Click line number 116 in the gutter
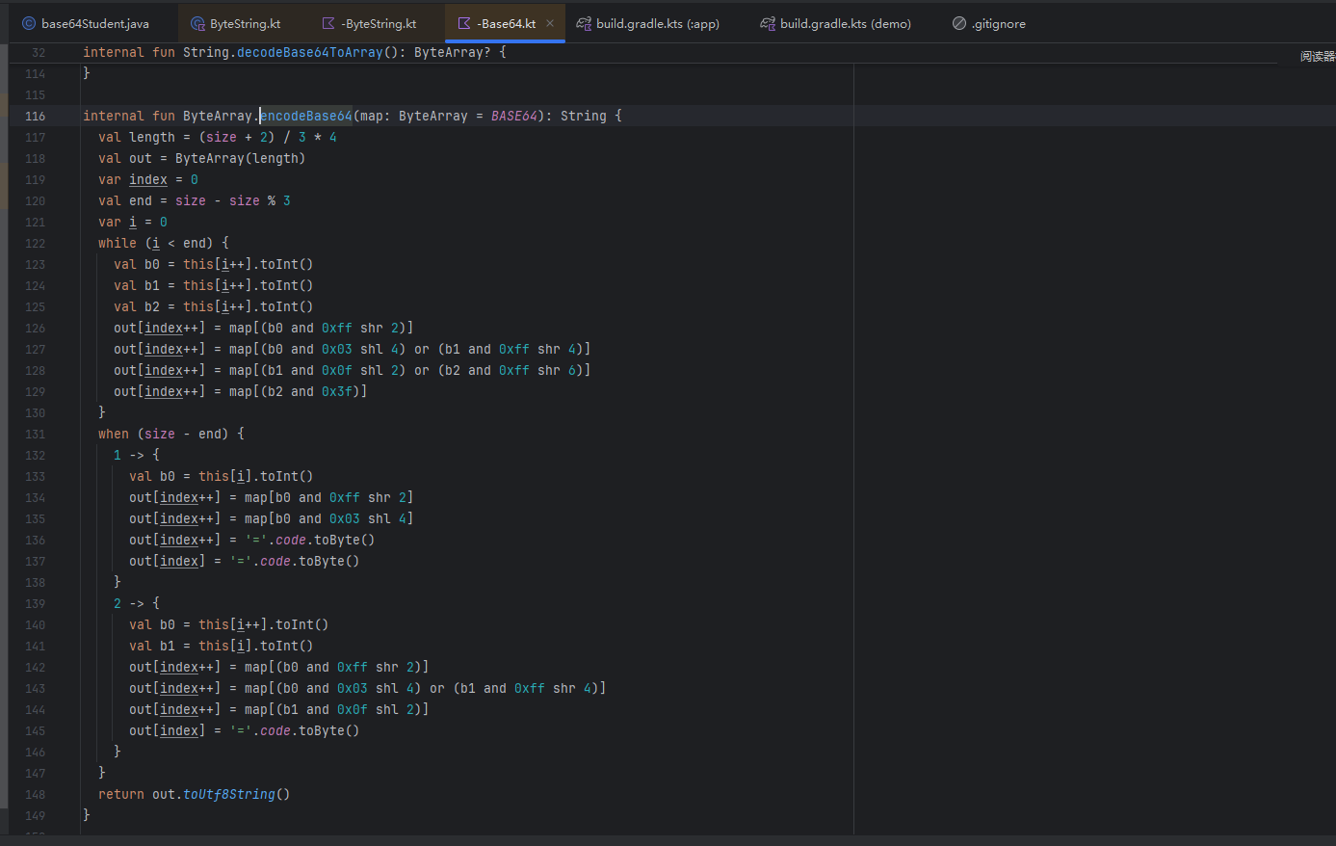 [x=36, y=116]
